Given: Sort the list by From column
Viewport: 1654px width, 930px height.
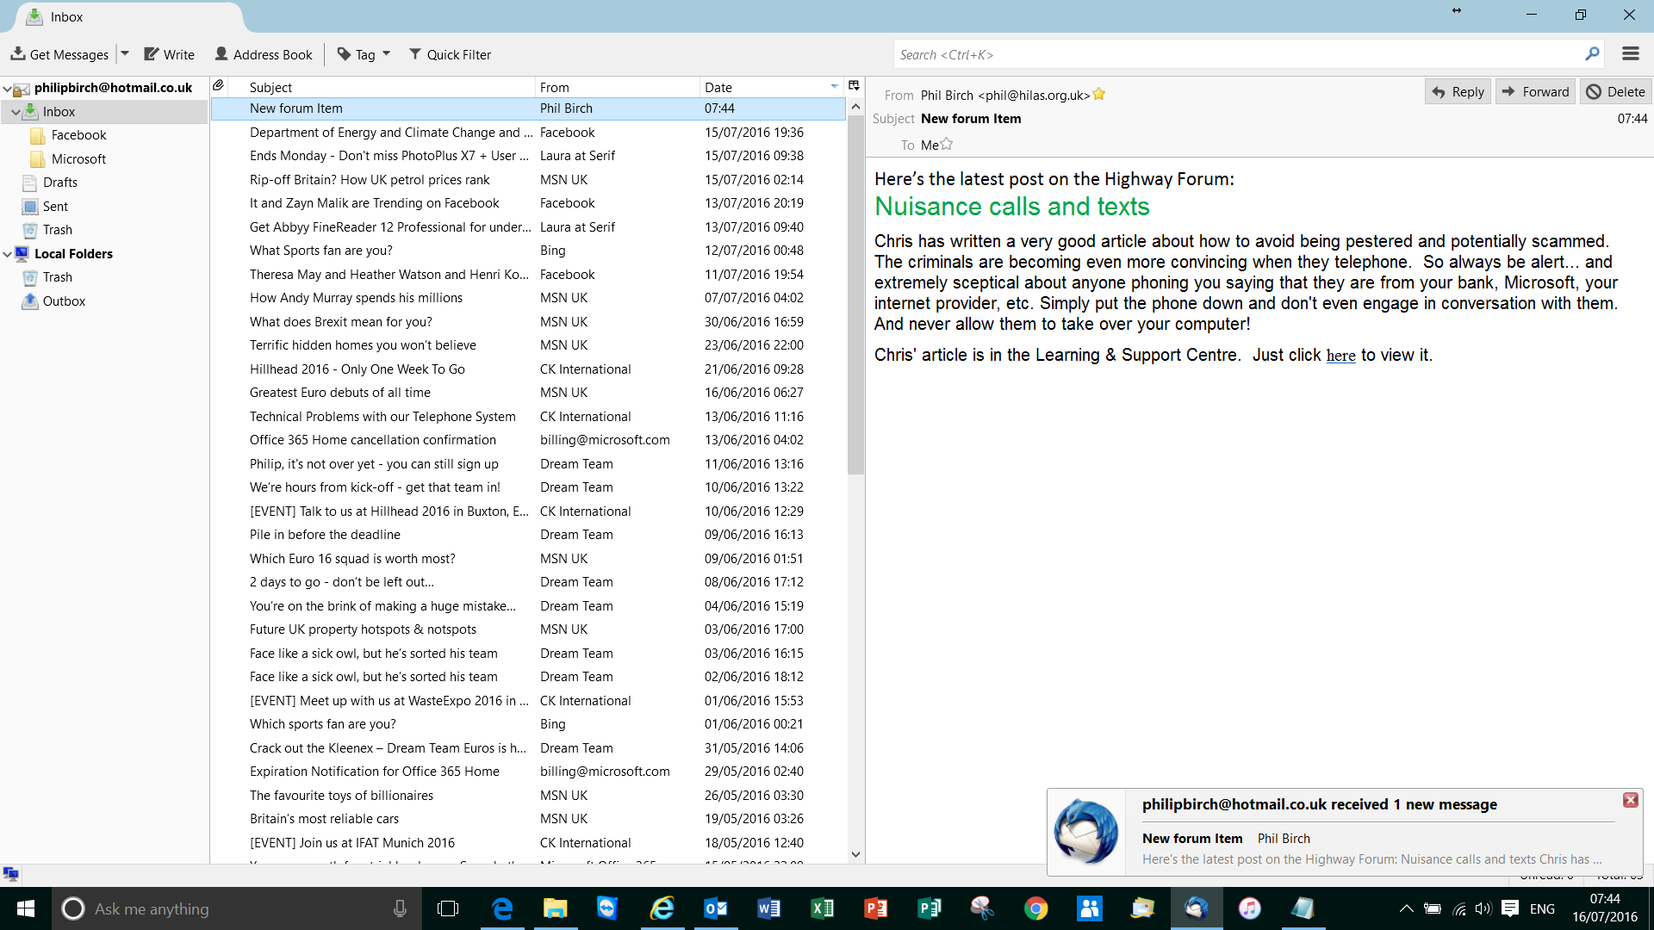Looking at the screenshot, I should (617, 87).
